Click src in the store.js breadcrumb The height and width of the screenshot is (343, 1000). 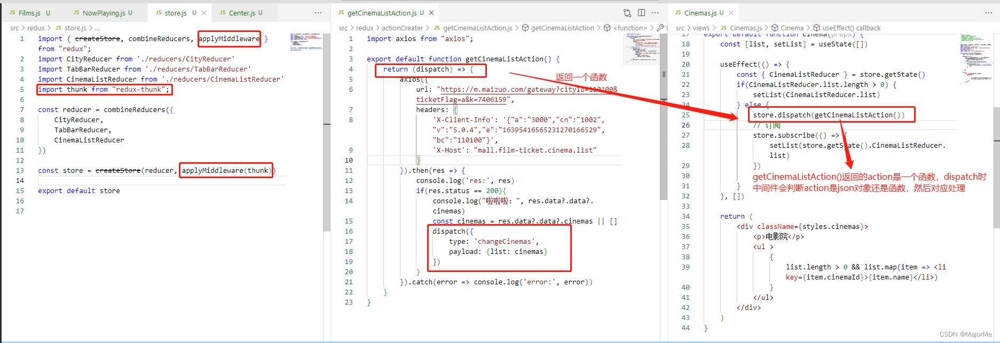pos(14,28)
